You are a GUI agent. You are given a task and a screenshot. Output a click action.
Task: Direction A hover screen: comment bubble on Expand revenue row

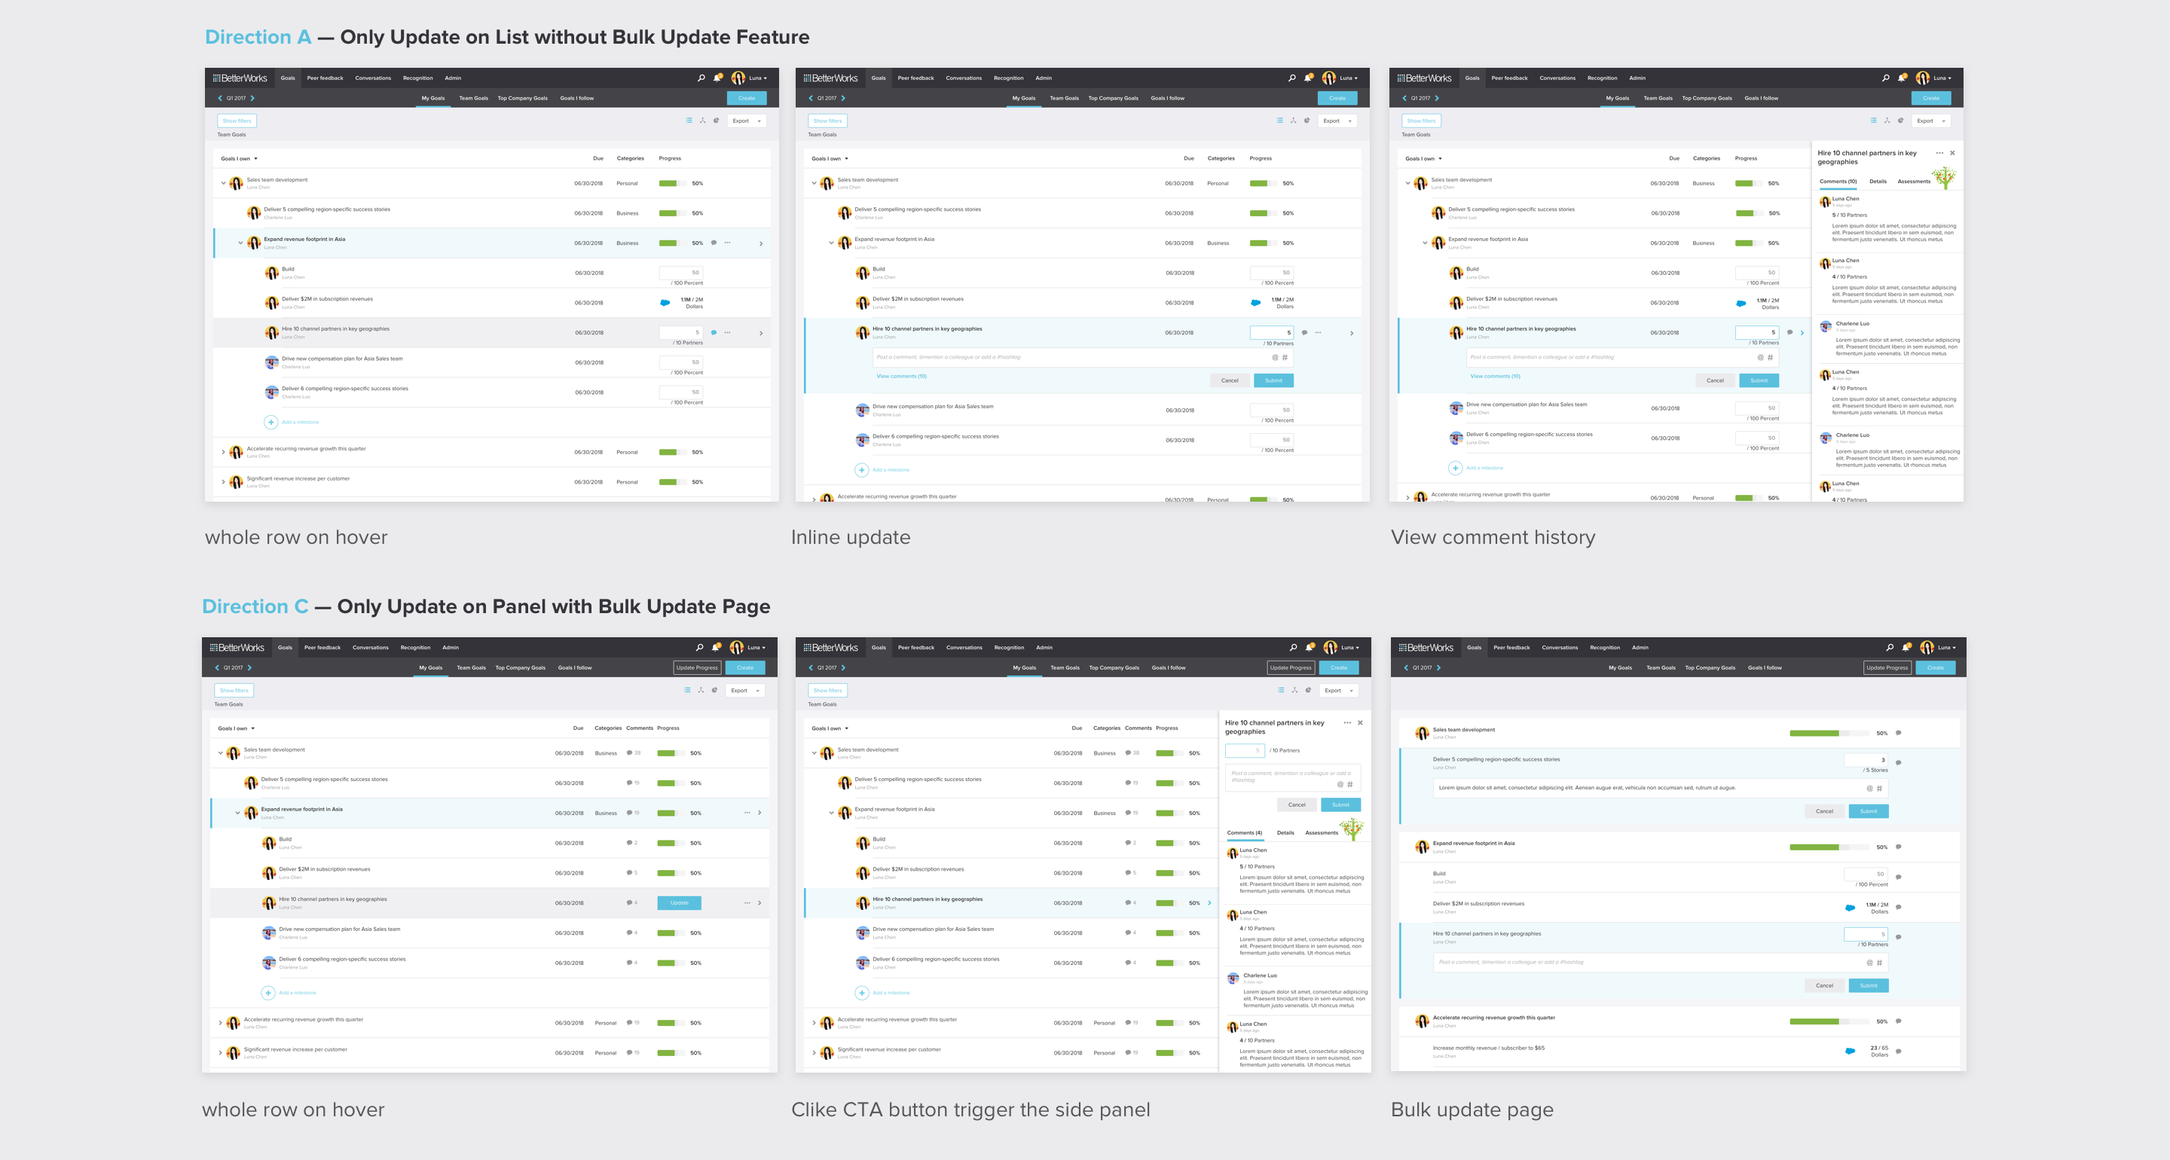714,243
